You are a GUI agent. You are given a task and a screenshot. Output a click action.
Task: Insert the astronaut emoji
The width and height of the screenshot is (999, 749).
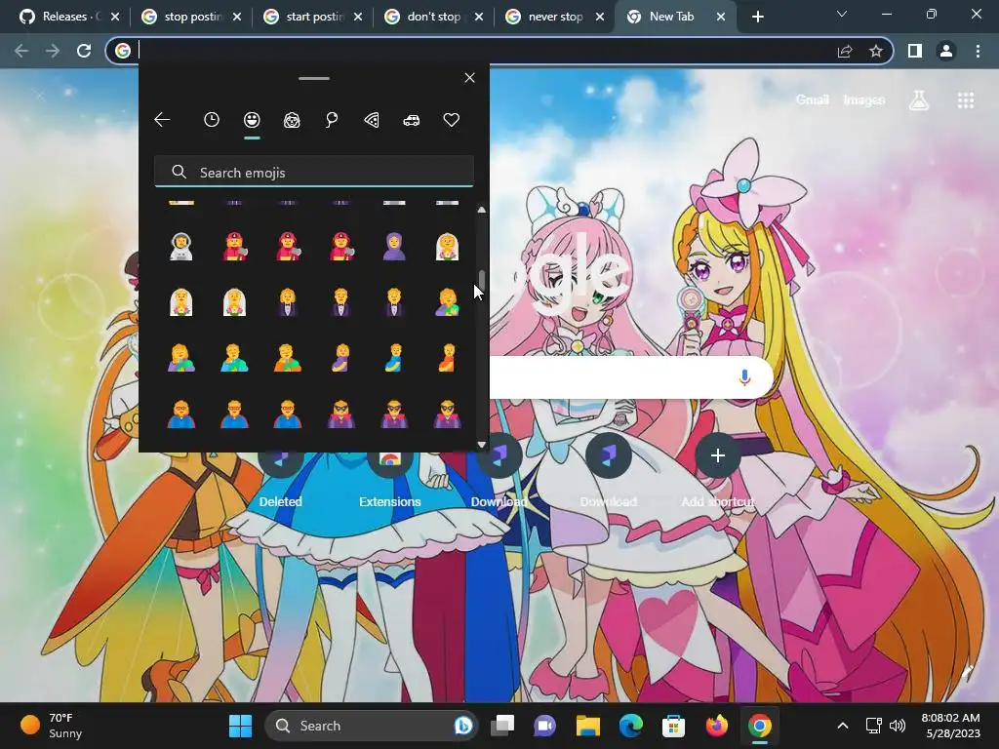pos(180,247)
